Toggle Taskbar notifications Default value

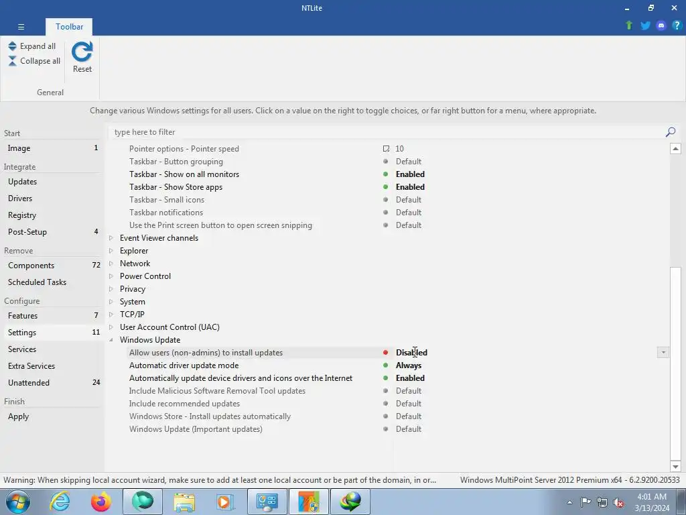click(x=409, y=213)
